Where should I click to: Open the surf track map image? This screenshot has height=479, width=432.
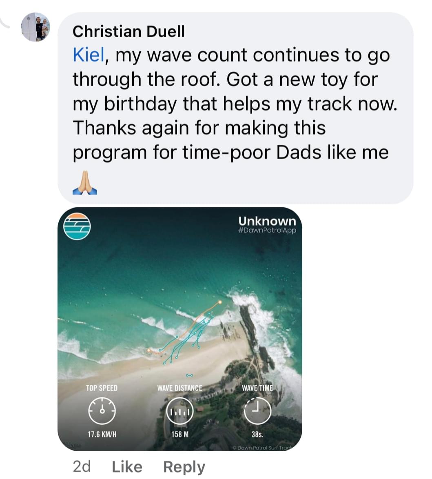[179, 329]
